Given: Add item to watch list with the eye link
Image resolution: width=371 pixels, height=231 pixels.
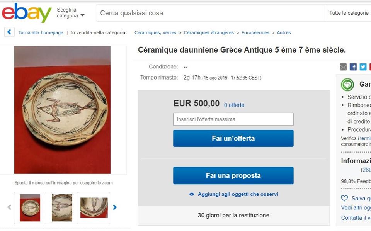Looking at the screenshot, I should (233, 194).
